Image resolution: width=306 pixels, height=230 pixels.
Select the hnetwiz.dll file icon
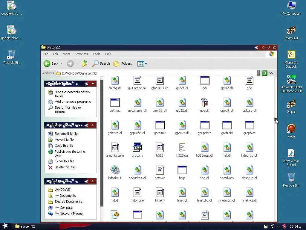[x=250, y=192]
